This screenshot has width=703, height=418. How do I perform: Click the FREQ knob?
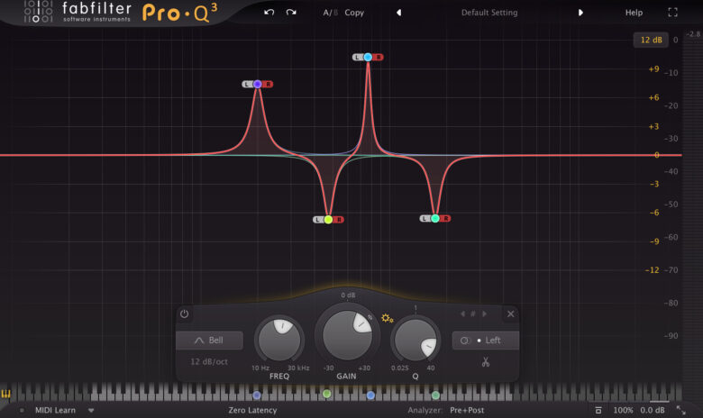pyautogui.click(x=279, y=339)
